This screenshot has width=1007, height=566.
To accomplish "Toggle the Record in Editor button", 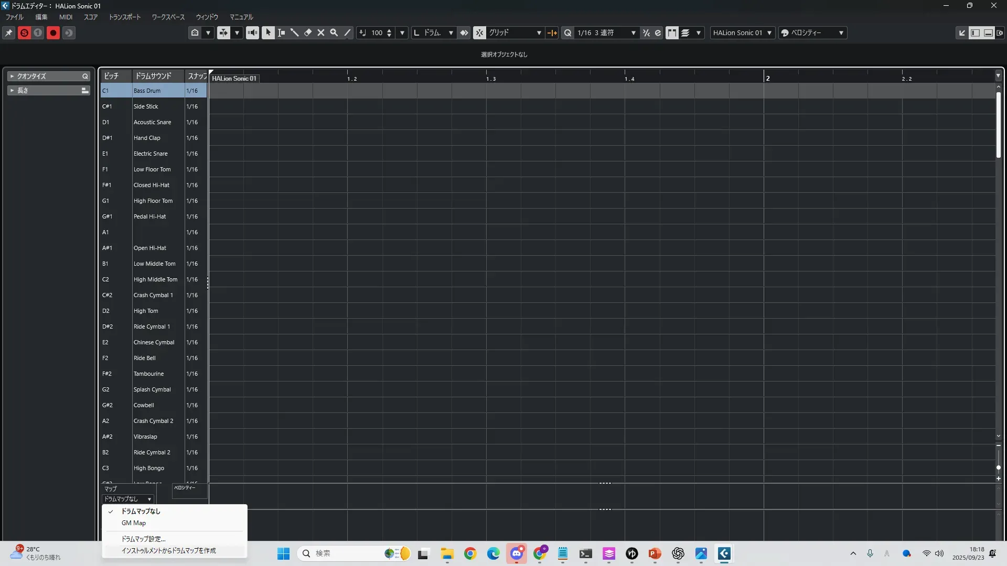I will [53, 32].
